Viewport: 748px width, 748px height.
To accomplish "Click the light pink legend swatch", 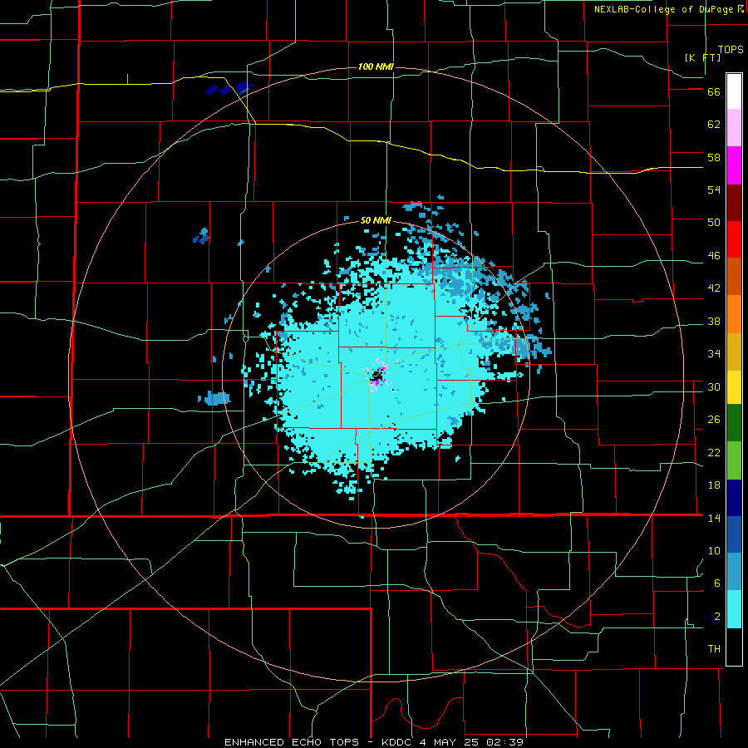I will [x=734, y=127].
